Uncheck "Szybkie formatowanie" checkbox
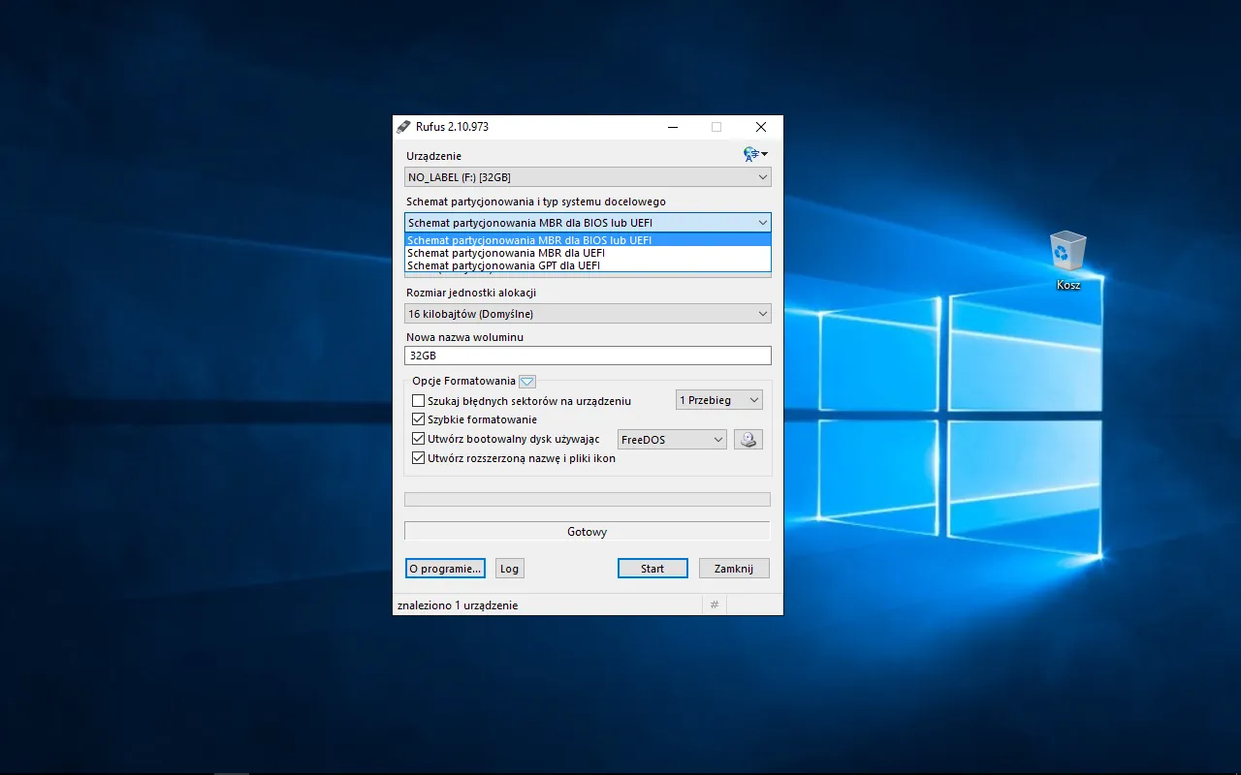This screenshot has width=1241, height=775. pyautogui.click(x=419, y=420)
